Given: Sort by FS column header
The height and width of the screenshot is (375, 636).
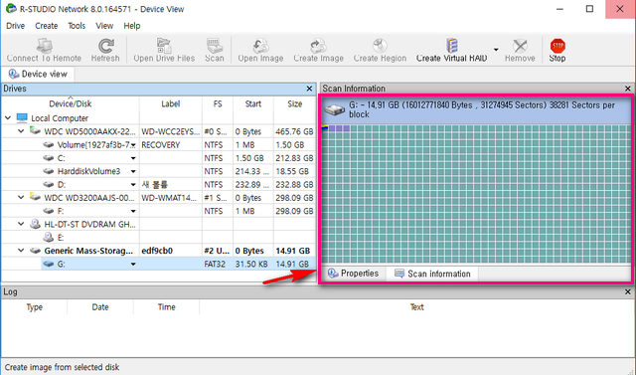Looking at the screenshot, I should (218, 103).
